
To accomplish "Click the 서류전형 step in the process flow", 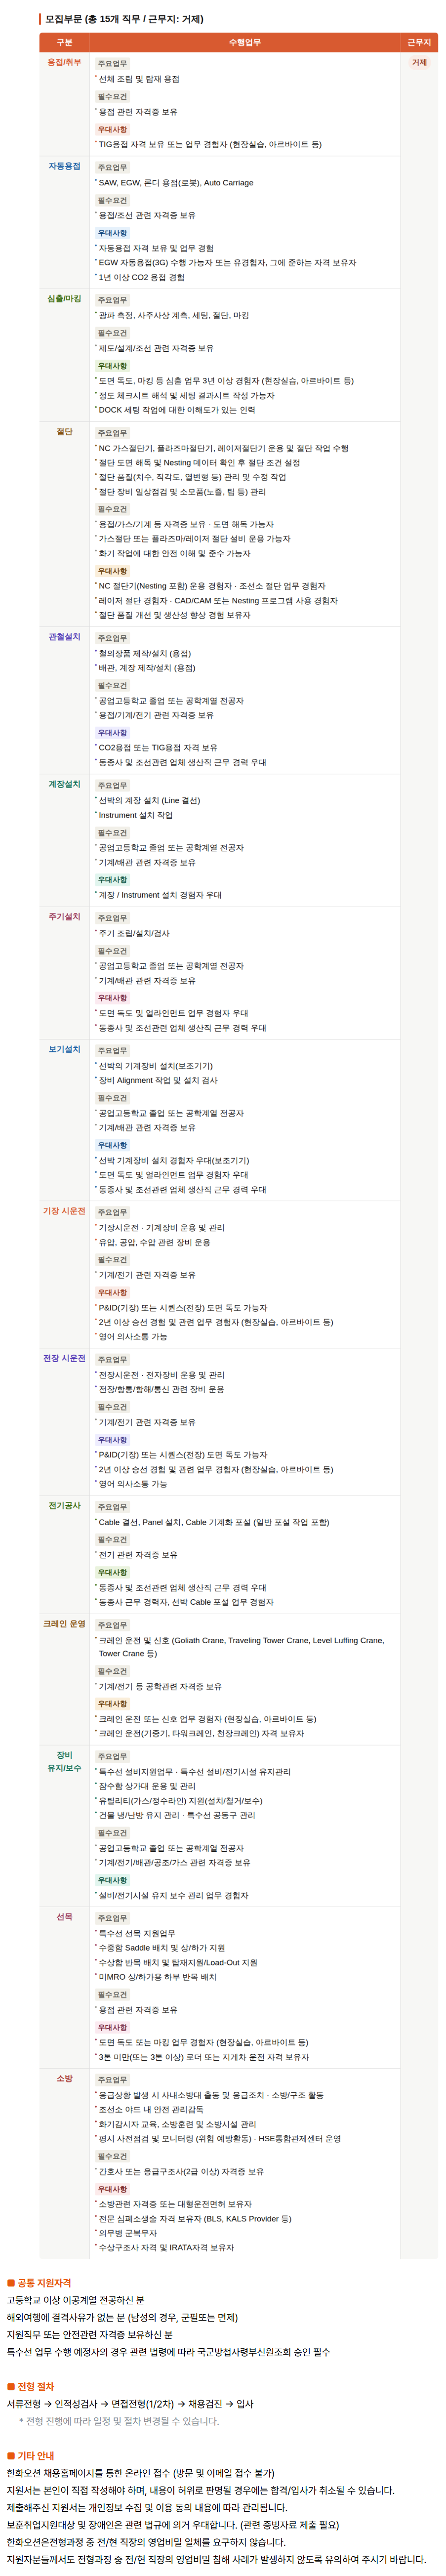I will point(24,2404).
